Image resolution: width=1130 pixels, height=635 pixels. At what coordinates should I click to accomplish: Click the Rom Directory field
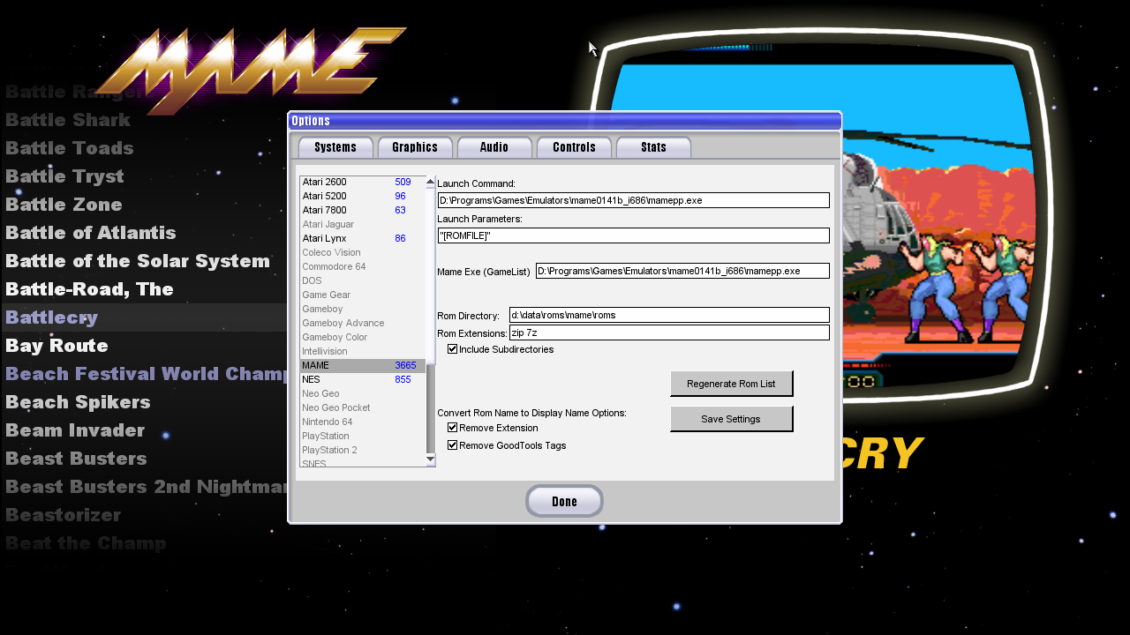tap(669, 315)
